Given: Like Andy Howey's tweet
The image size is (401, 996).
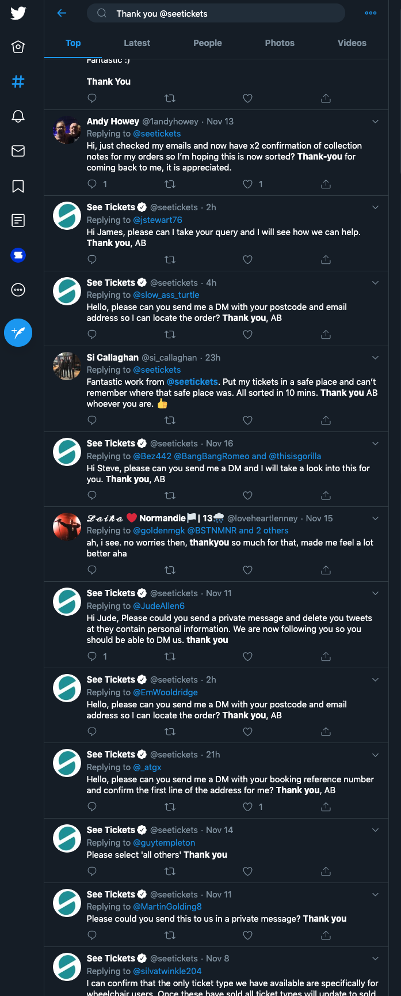Looking at the screenshot, I should click(248, 184).
